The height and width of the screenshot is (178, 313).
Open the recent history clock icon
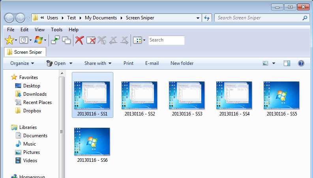(x=24, y=40)
